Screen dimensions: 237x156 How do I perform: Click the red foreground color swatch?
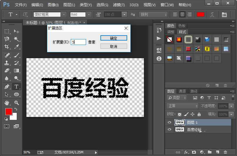pos(9,112)
